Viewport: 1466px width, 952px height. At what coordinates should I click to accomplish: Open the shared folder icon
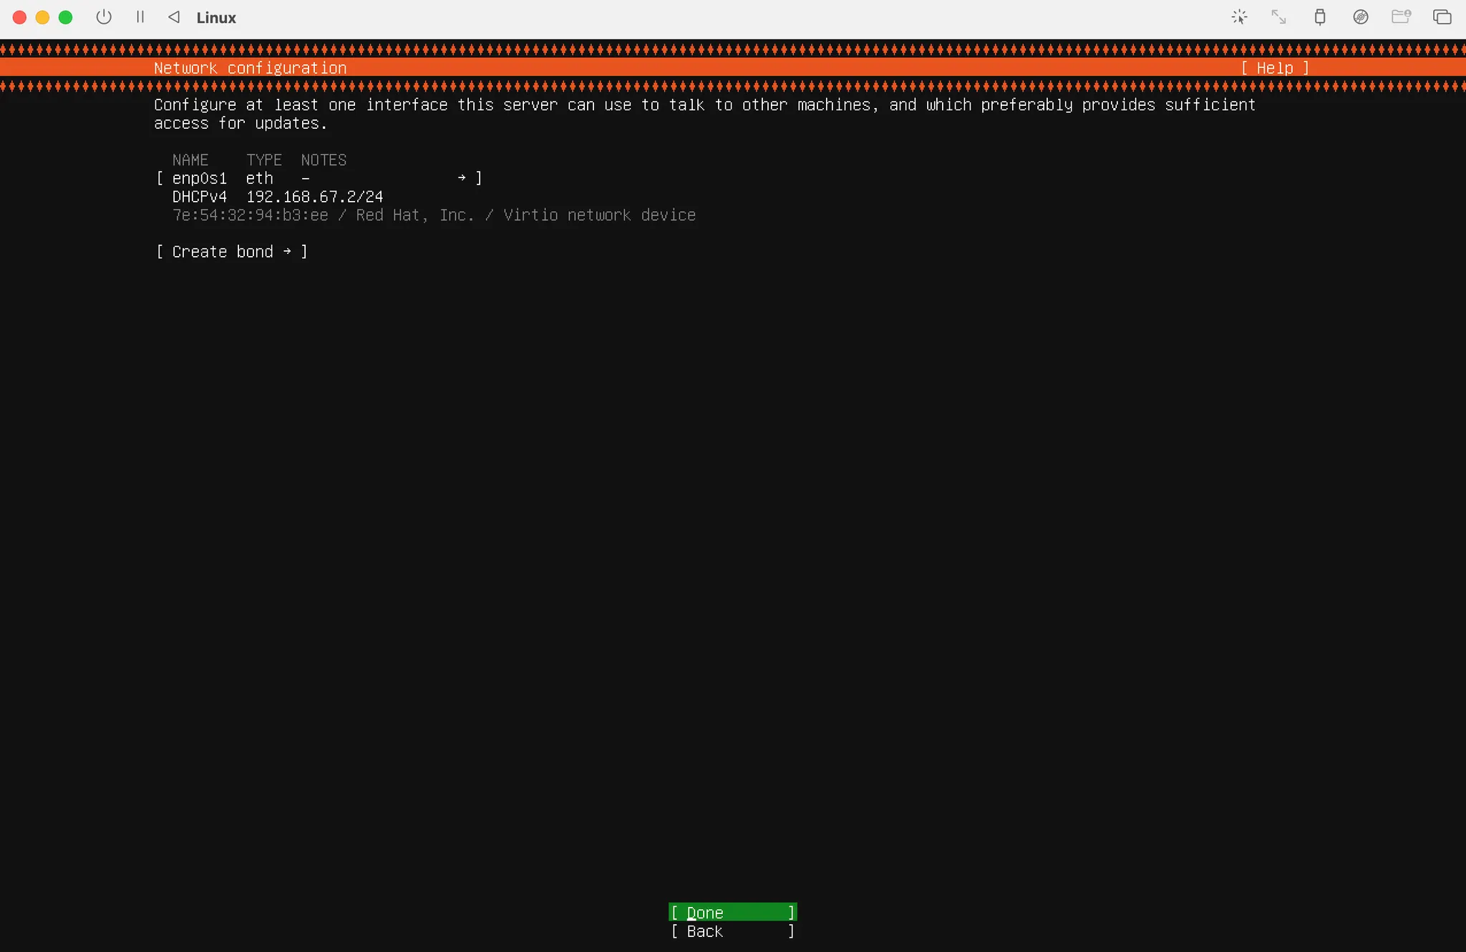(x=1401, y=17)
